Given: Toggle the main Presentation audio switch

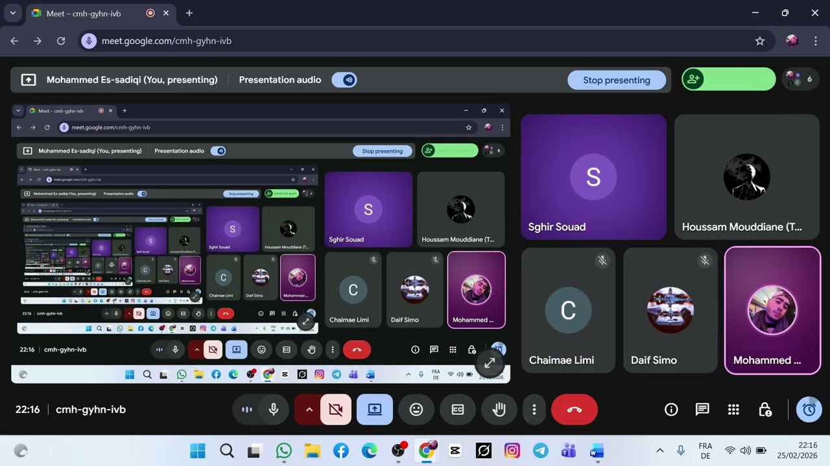Looking at the screenshot, I should pos(344,80).
